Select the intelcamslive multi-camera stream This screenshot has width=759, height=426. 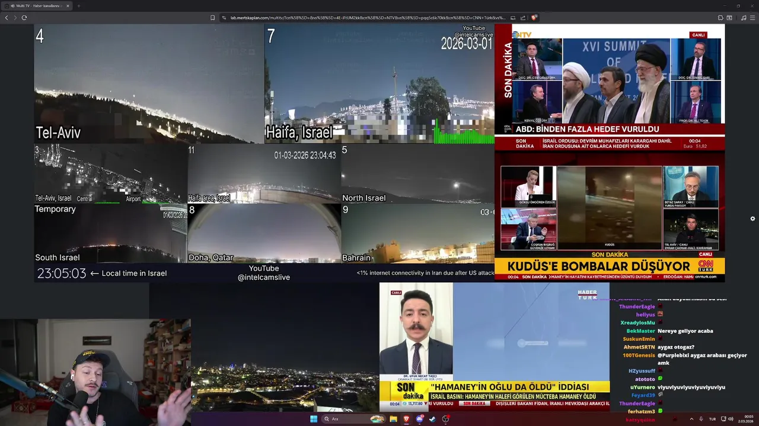(264, 153)
